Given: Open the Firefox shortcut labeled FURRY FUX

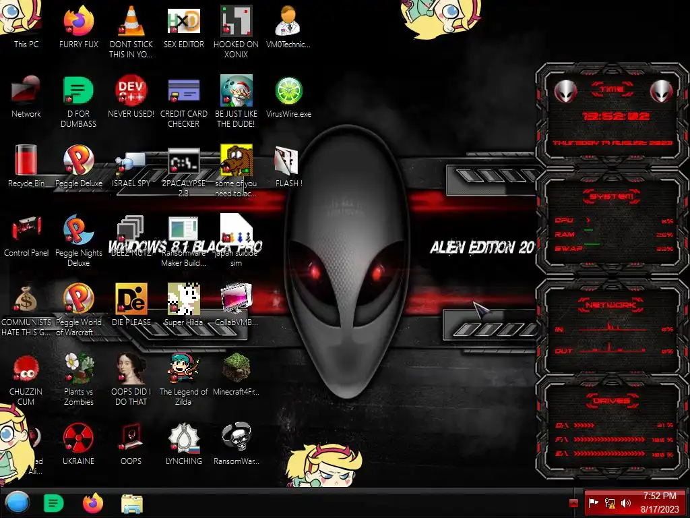Looking at the screenshot, I should (78, 26).
